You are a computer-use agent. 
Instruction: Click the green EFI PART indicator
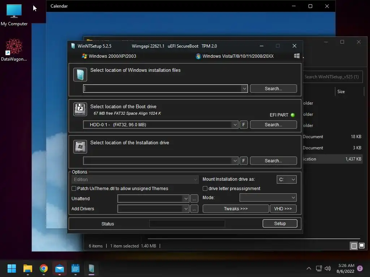[x=293, y=115]
